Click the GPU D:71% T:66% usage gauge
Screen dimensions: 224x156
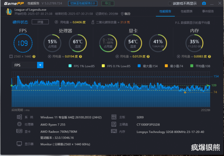108,43
